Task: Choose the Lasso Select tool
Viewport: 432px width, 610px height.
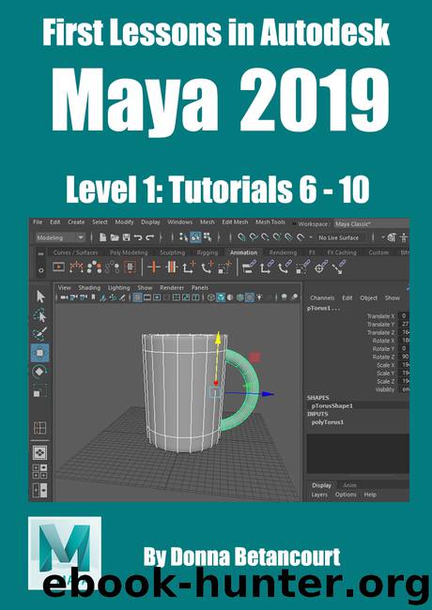Action: 39,316
